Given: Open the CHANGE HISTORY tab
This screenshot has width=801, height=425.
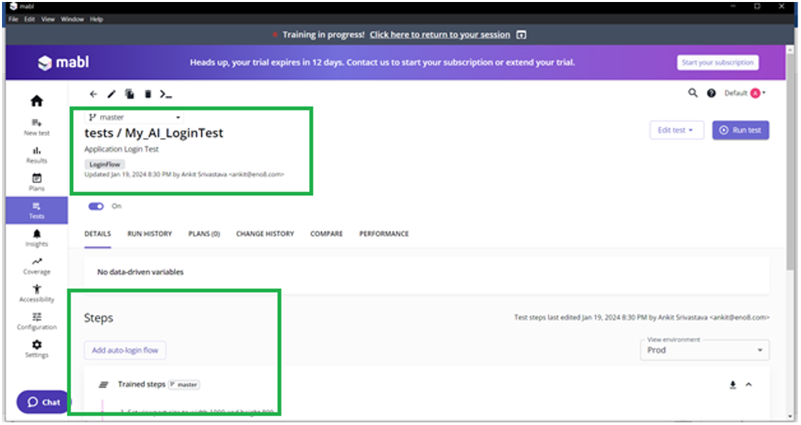Looking at the screenshot, I should coord(265,234).
